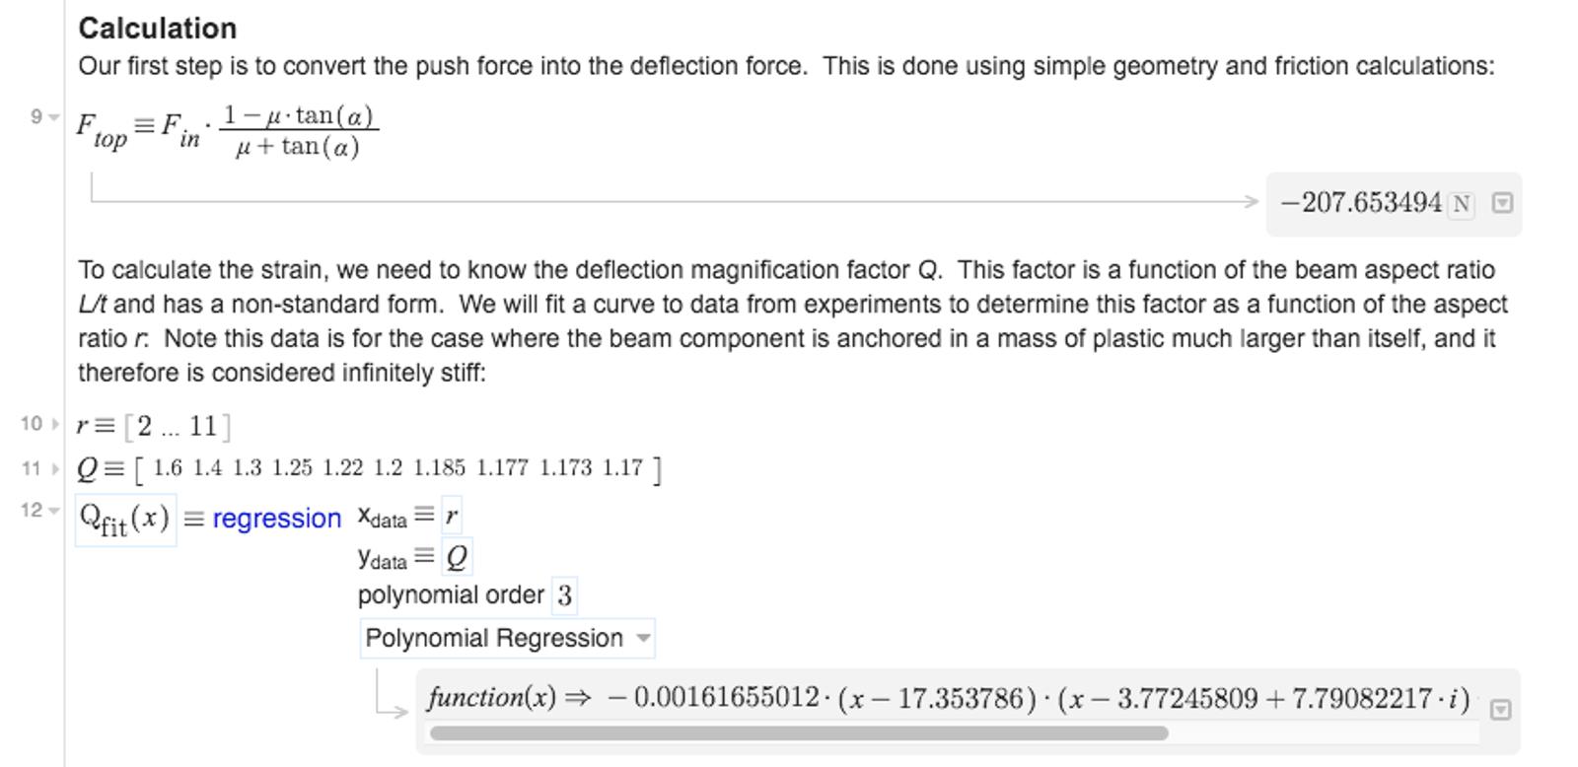Viewport: 1578px width, 767px height.
Task: Click the blue regression function link
Action: click(276, 519)
